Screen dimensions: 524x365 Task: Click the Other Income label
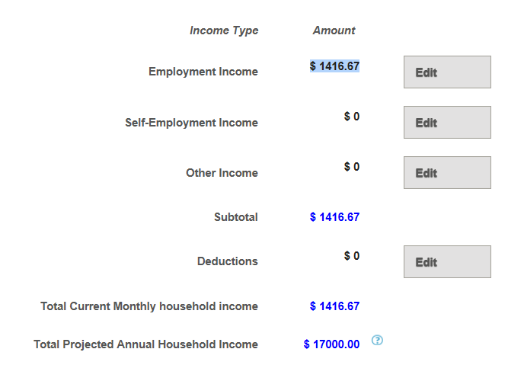(222, 173)
